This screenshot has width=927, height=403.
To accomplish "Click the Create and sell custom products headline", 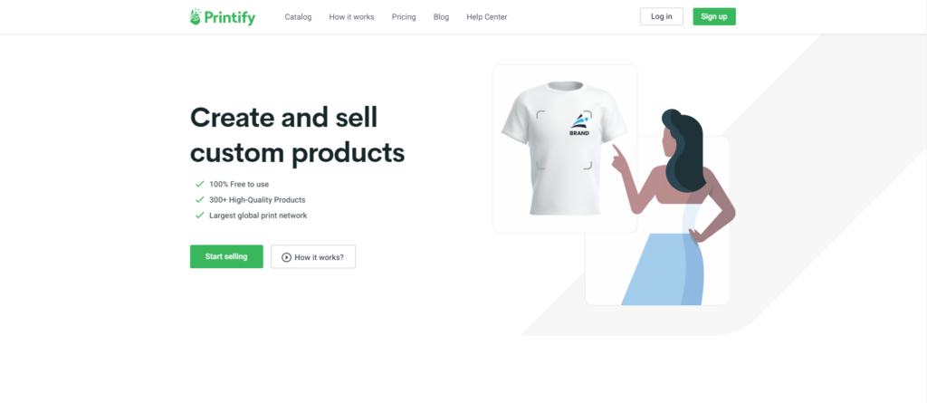I will coord(297,135).
